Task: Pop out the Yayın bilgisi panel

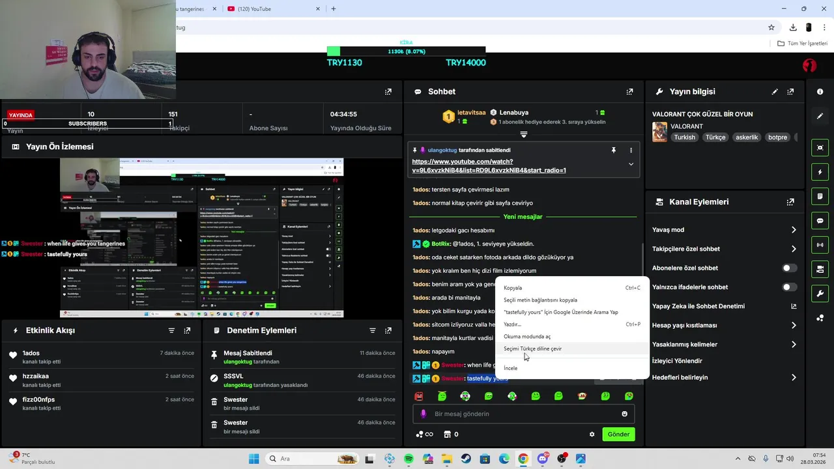Action: 790,92
